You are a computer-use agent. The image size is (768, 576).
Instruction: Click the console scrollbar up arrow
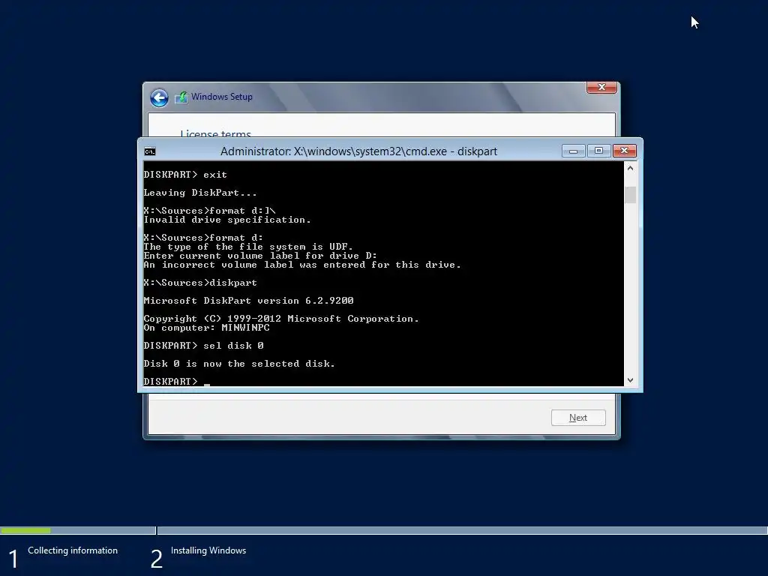[630, 168]
